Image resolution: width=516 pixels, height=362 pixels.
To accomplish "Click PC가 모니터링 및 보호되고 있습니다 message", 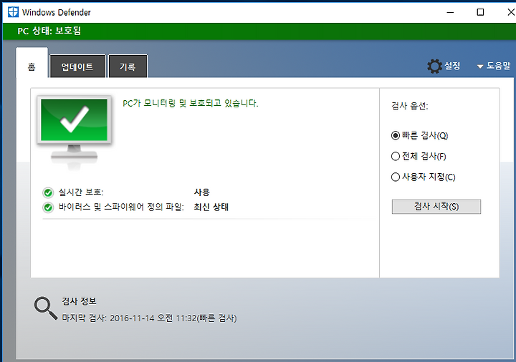I will click(190, 104).
